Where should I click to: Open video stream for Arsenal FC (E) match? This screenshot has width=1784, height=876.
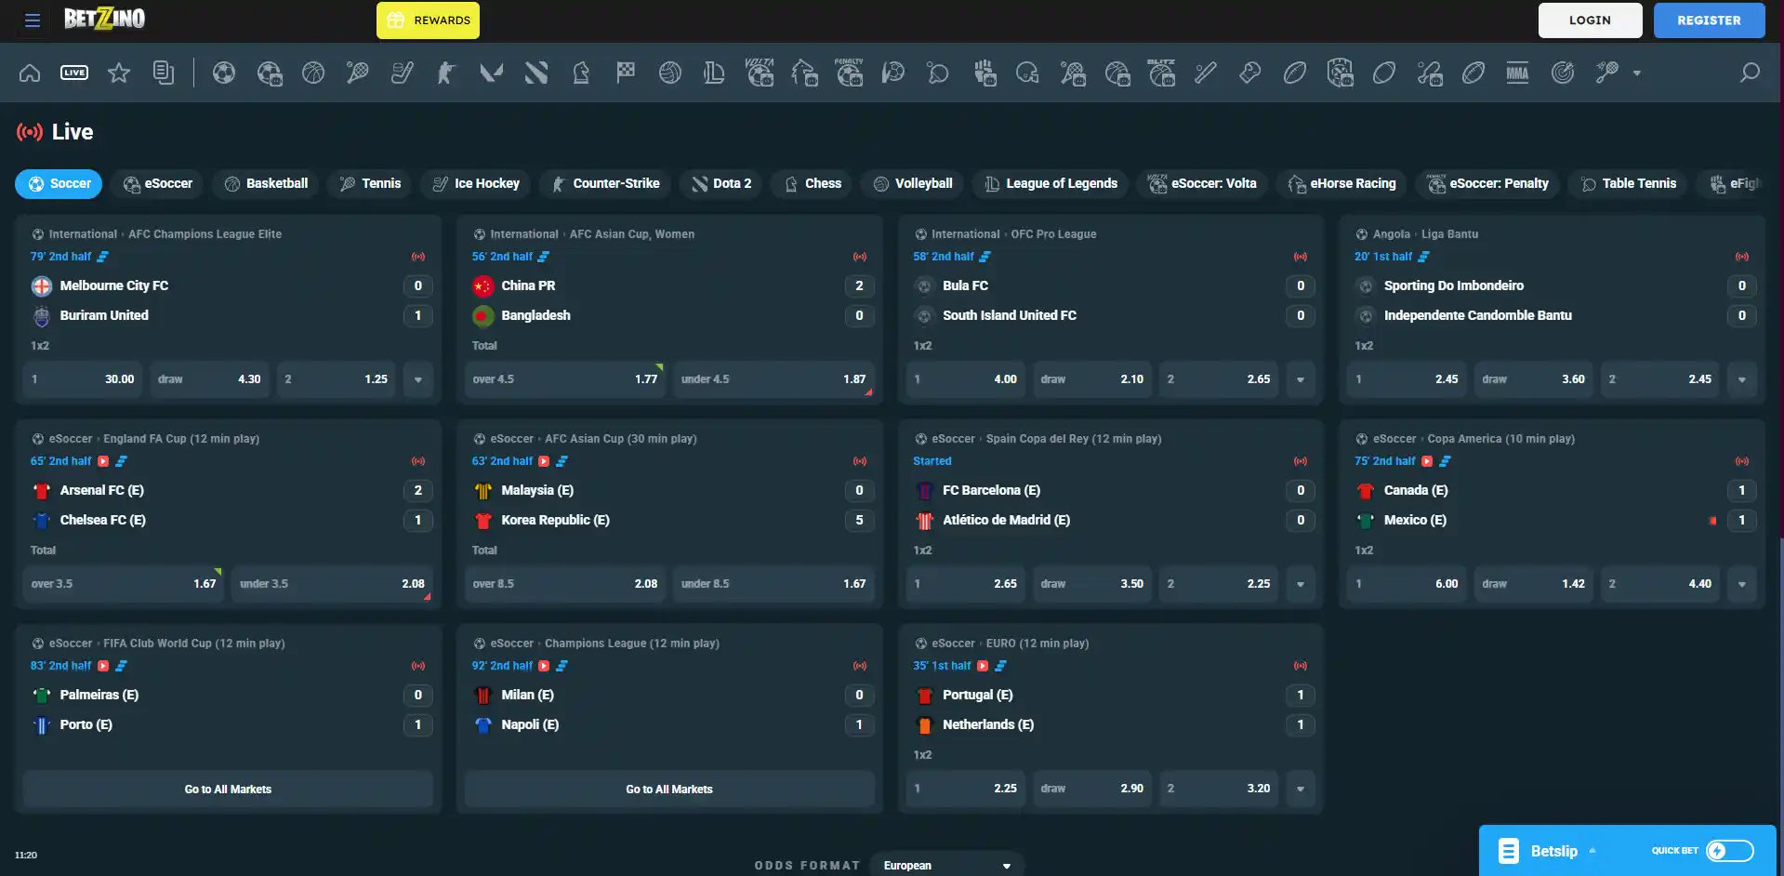tap(103, 461)
